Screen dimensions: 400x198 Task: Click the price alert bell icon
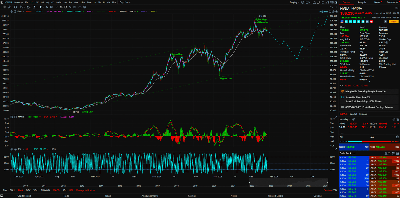(385, 22)
